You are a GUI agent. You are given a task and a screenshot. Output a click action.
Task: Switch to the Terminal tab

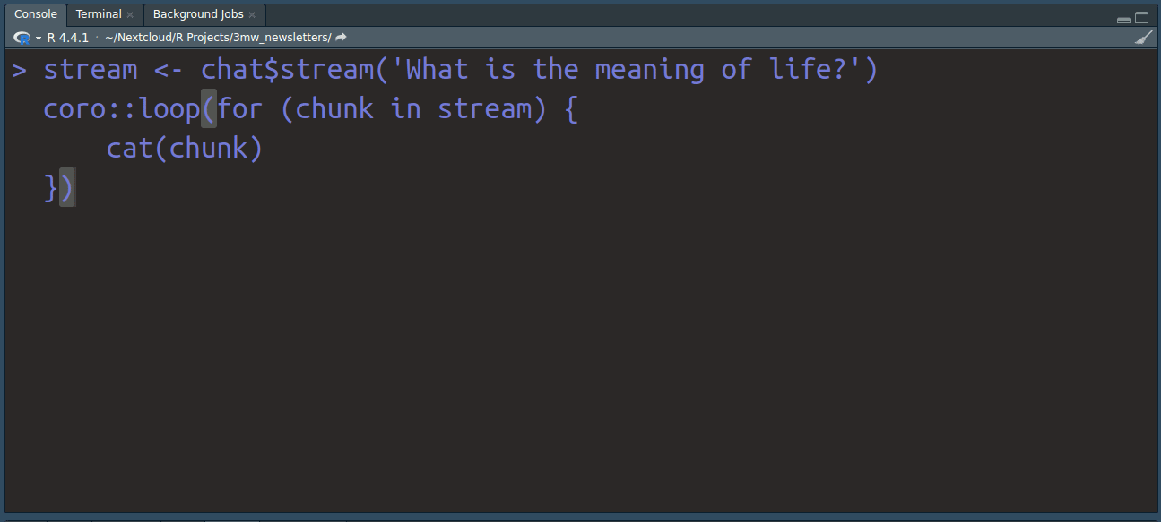[x=105, y=14]
